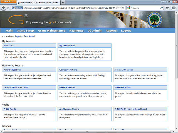Viewport: 178px width, 133px height.
Task: Open the Firefox application menu dropdown
Action: [x=8, y=2]
